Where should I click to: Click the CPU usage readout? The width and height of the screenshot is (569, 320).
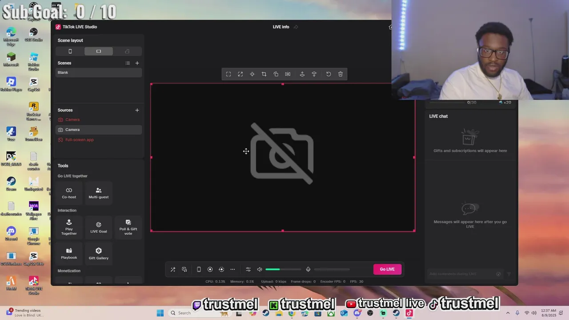pos(215,281)
